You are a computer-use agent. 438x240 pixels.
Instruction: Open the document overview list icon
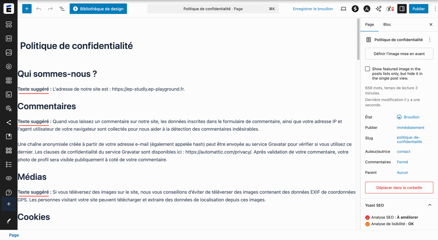[x=62, y=9]
